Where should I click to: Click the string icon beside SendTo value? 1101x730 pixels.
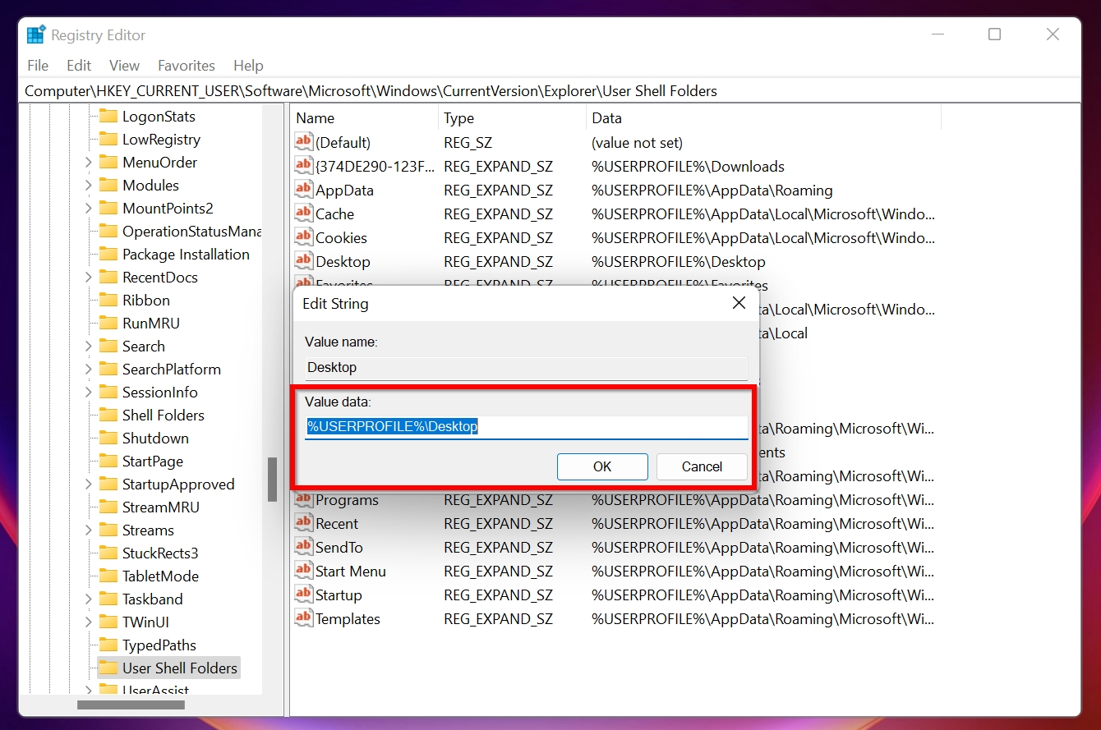click(304, 547)
